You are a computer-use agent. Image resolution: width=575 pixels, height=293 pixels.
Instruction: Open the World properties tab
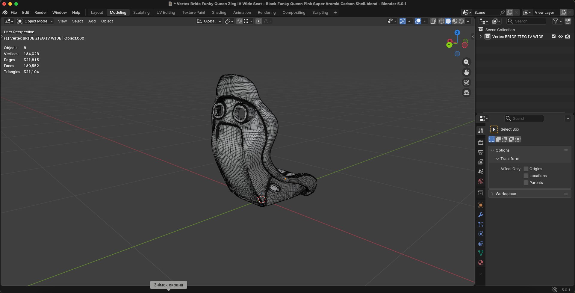point(481,181)
